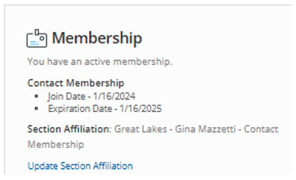Click the Join Date list entry

coord(91,96)
